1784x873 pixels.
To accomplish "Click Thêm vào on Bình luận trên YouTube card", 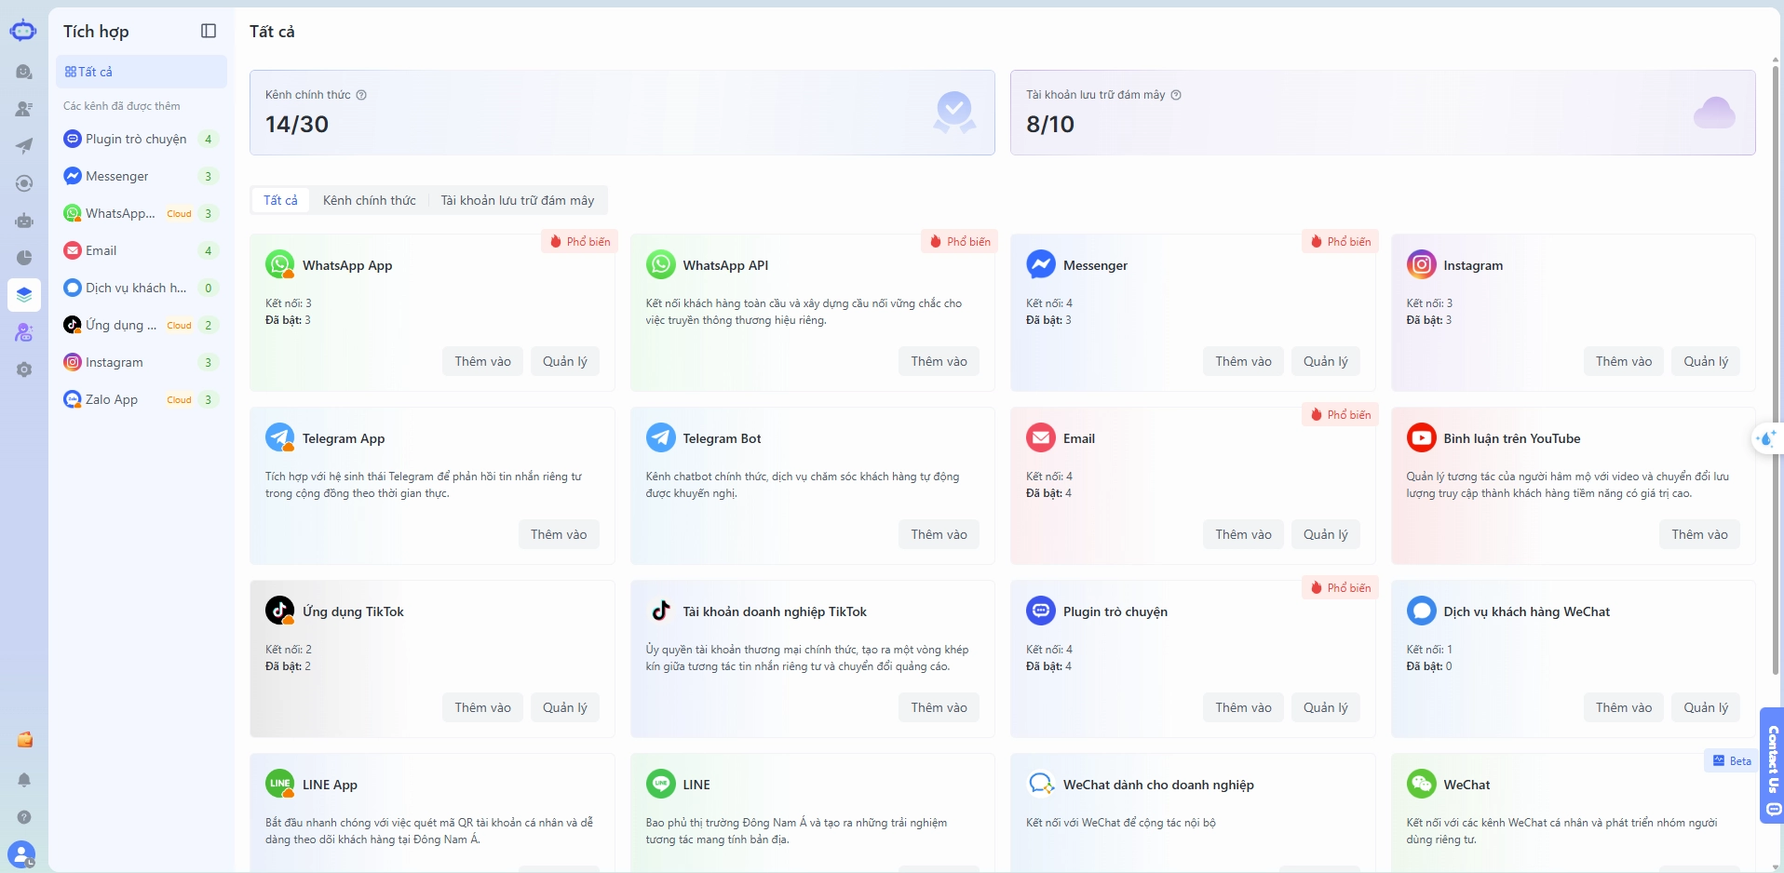I will click(1699, 534).
